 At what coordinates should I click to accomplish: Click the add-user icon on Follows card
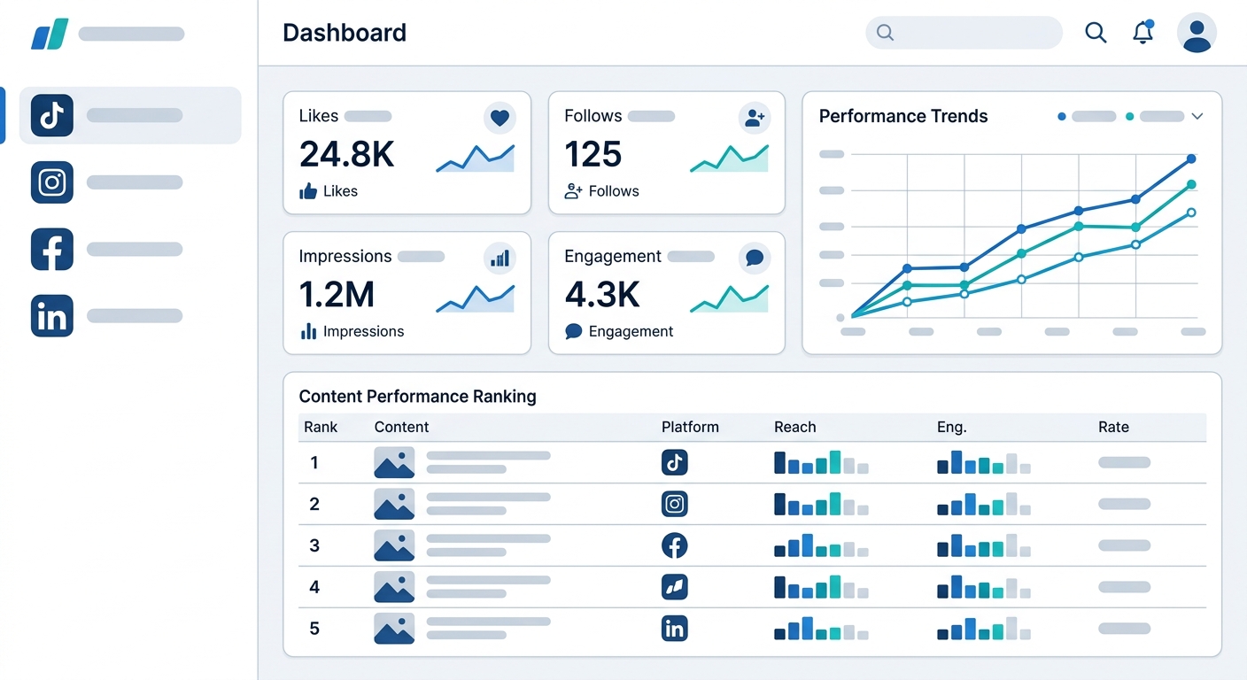755,117
